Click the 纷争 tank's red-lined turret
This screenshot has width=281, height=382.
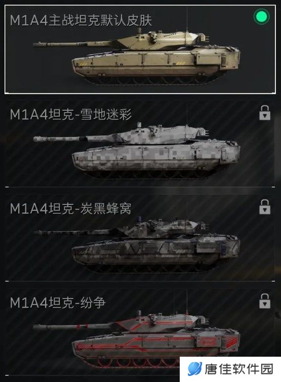coord(162,323)
